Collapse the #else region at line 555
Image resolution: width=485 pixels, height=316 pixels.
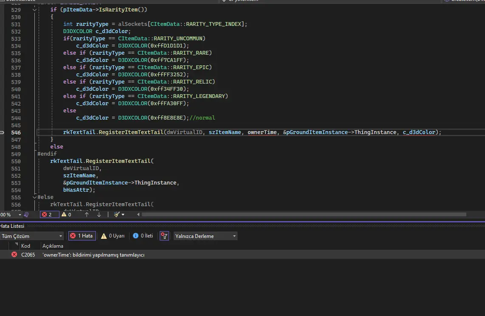[34, 197]
